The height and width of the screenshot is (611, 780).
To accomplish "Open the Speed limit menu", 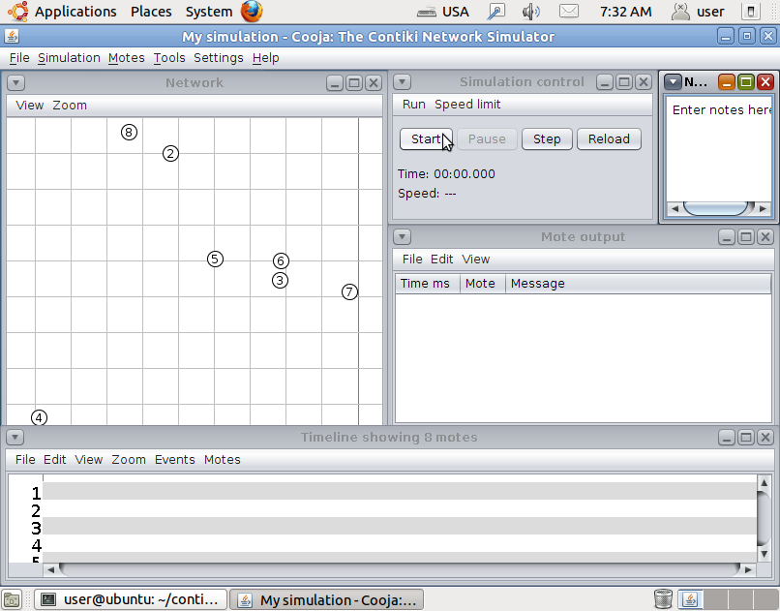I will pyautogui.click(x=467, y=105).
